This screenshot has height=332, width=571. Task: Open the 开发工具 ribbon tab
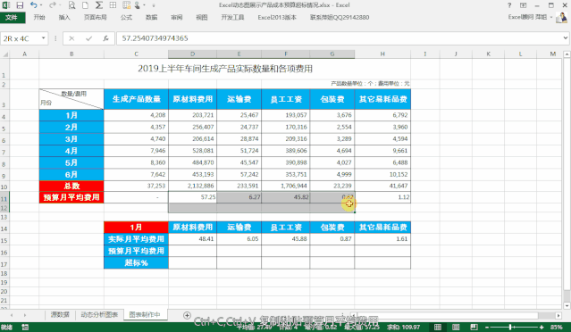click(232, 18)
